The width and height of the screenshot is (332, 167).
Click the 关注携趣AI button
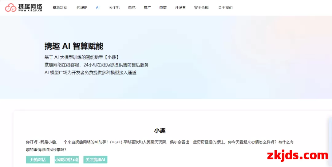pyautogui.click(x=95, y=160)
